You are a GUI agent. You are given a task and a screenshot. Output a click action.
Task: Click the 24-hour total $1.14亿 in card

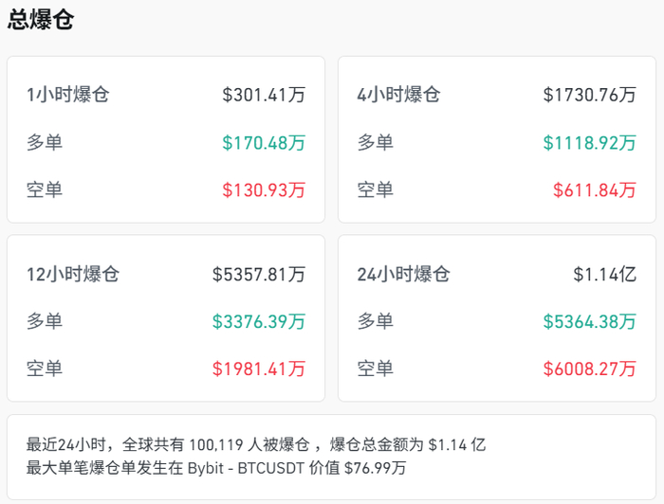click(604, 275)
